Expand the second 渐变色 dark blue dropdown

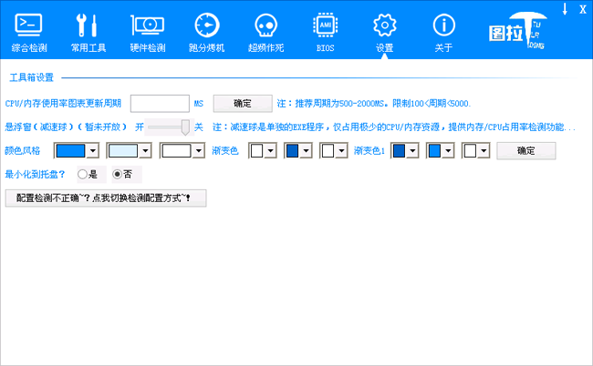click(306, 151)
